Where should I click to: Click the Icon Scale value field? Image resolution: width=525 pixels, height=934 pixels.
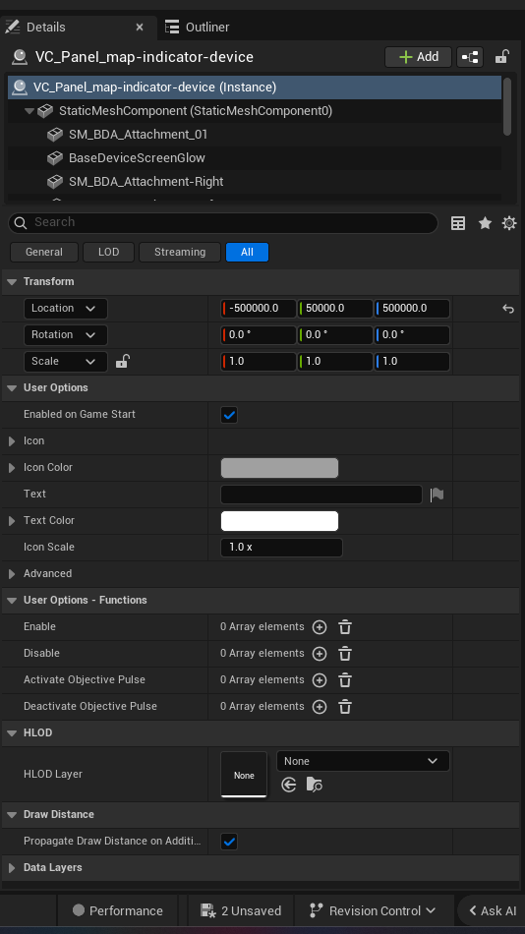coord(281,548)
